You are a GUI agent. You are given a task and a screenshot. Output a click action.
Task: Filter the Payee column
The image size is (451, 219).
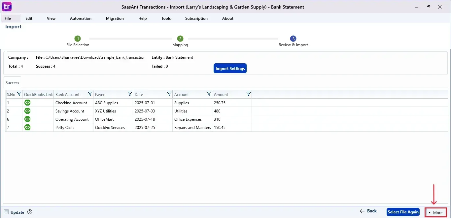(130, 94)
